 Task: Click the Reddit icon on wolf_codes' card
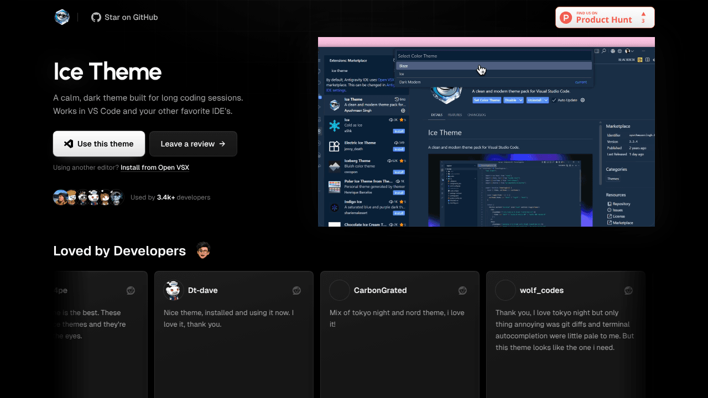point(628,290)
